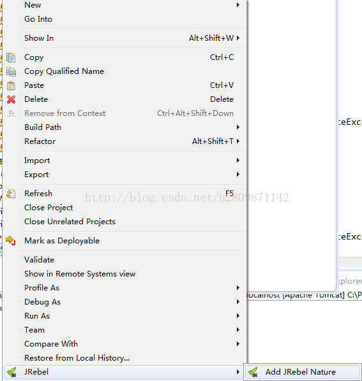Click the Ctrl+Alt+Shift+Down shortcut text
The image size is (362, 381).
click(x=195, y=113)
